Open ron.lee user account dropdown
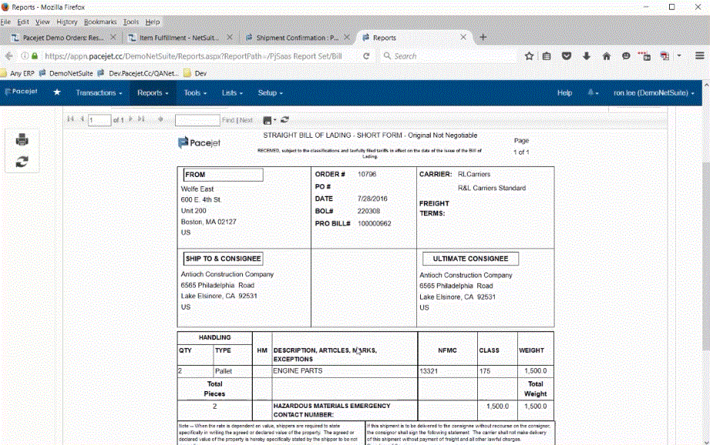The image size is (710, 445). click(x=654, y=92)
